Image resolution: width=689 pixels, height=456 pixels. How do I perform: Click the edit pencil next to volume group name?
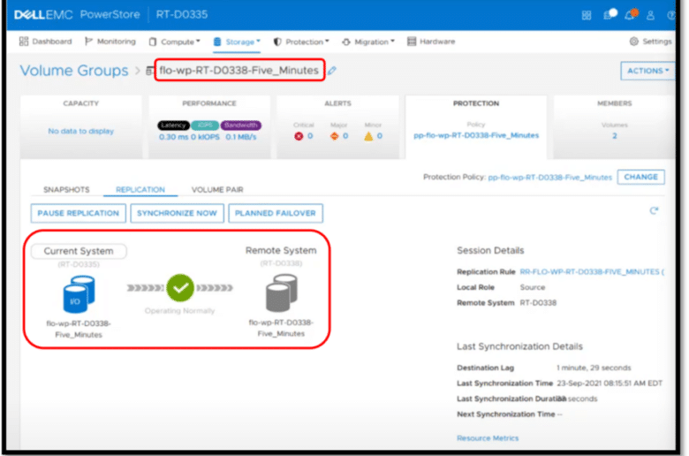[332, 71]
